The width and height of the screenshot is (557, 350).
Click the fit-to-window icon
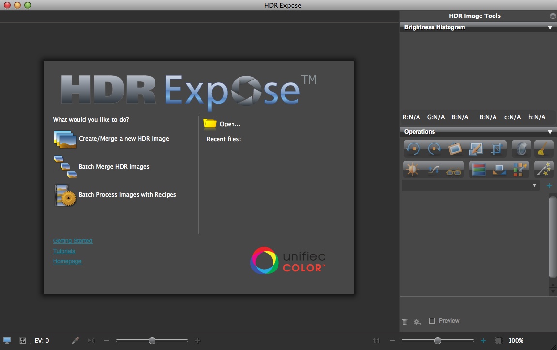[499, 341]
